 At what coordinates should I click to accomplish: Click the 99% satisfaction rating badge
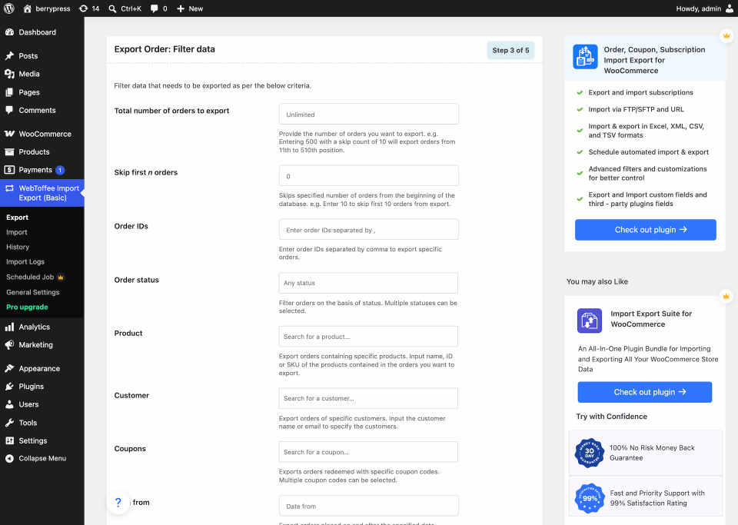pos(590,498)
